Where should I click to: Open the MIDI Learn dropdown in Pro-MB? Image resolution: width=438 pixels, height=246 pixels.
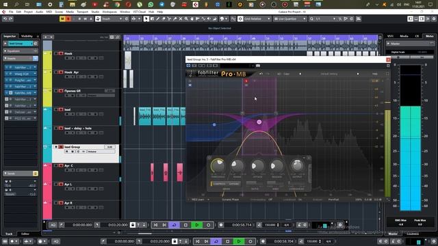(201, 200)
